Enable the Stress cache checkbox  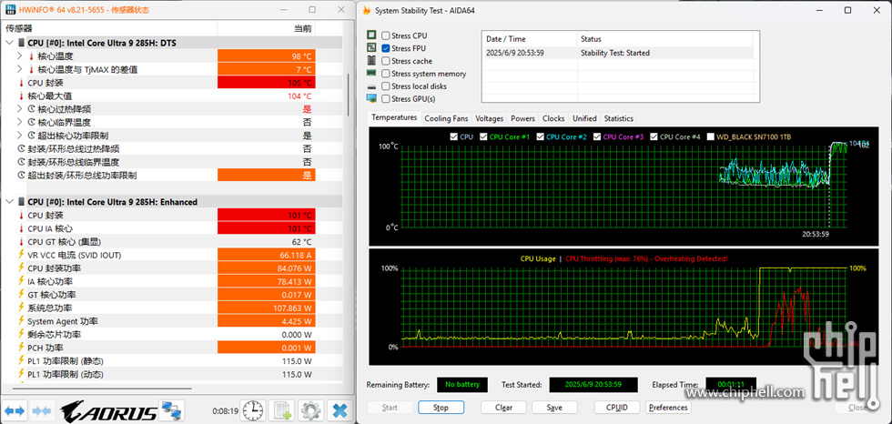tap(386, 61)
